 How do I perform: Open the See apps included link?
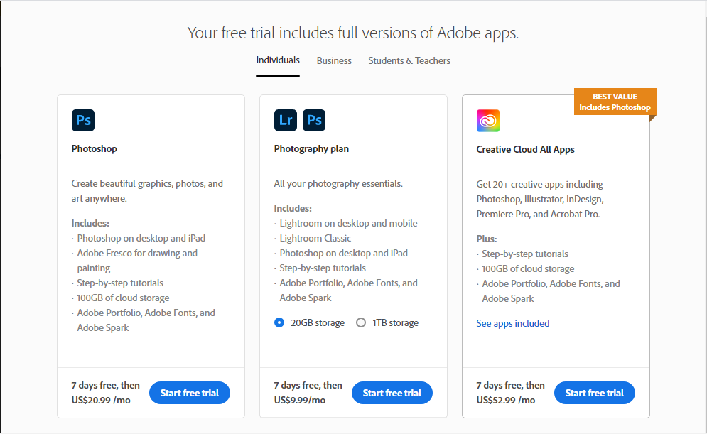click(513, 323)
